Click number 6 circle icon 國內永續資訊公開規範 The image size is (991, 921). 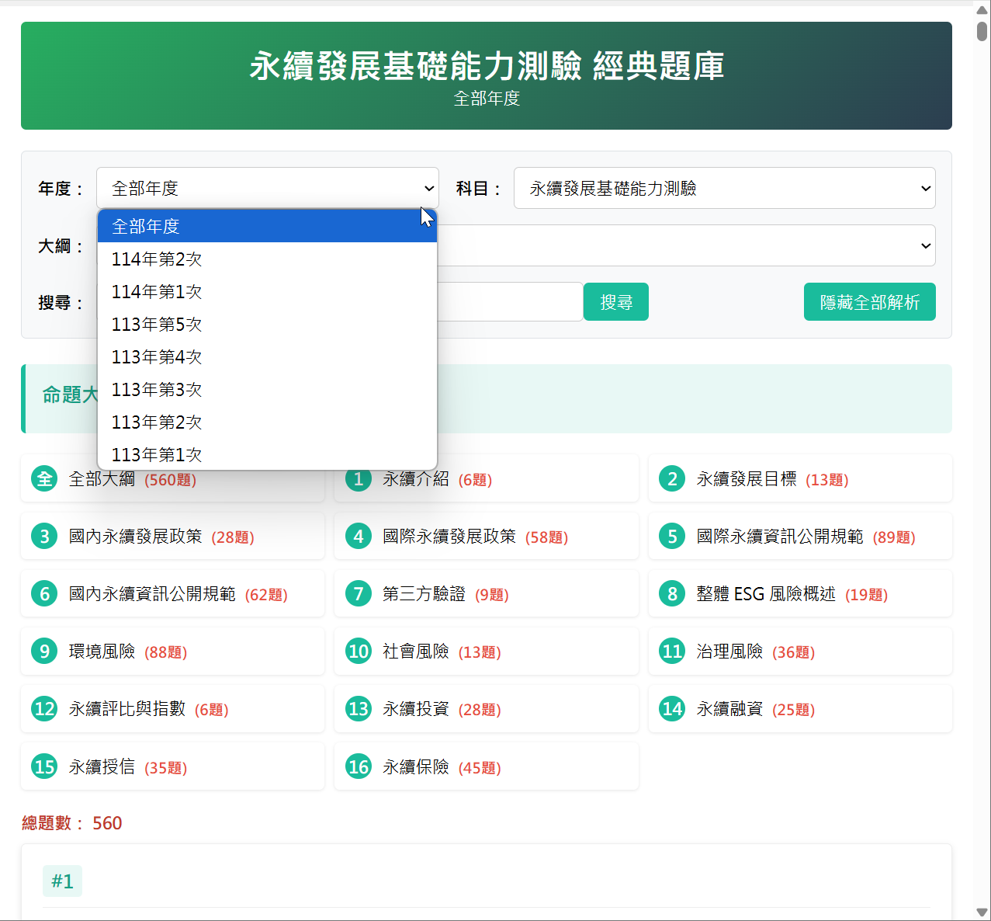click(44, 594)
